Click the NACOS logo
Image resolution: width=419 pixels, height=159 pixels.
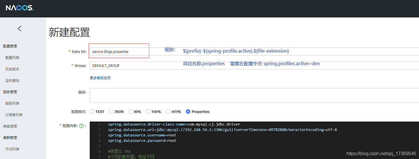pos(19,8)
